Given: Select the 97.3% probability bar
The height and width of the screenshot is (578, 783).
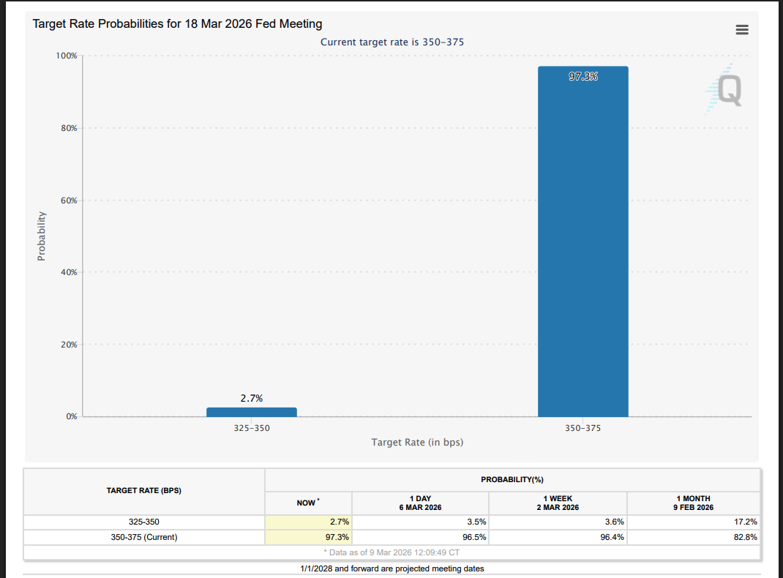Looking at the screenshot, I should pos(582,241).
